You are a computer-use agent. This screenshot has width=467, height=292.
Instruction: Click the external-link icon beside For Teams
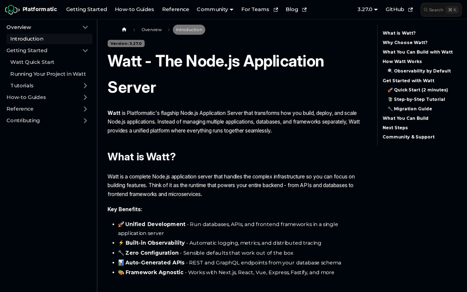275,9
